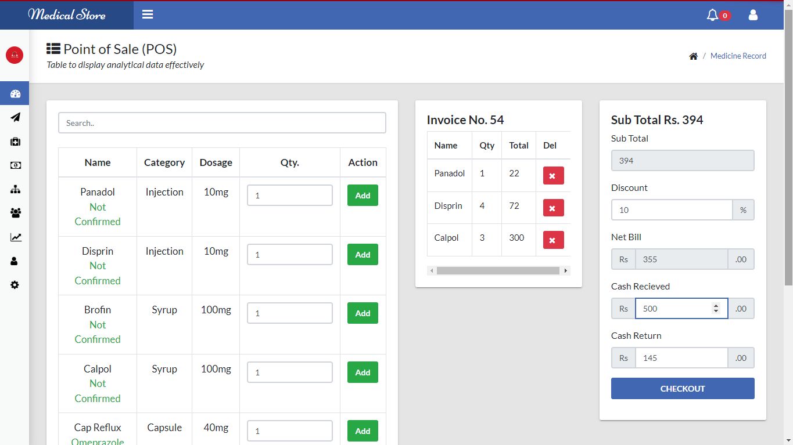Click the Cash Recieved spinner arrows
The width and height of the screenshot is (793, 445).
pos(716,309)
